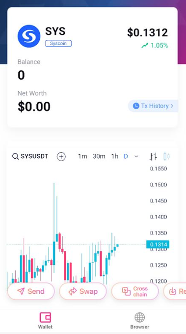Expand the interval dropdown chevron
Image resolution: width=186 pixels, height=334 pixels.
(x=136, y=157)
